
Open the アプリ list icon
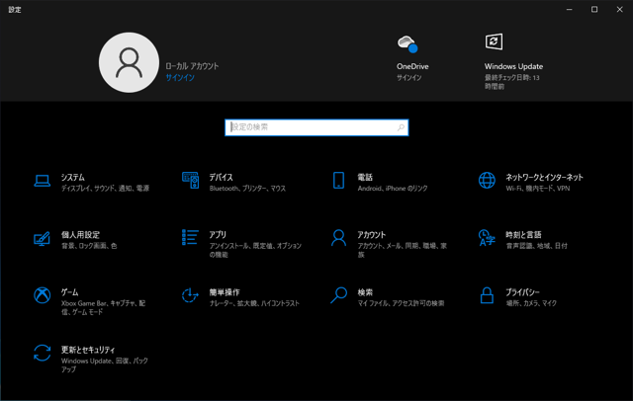[x=190, y=237]
